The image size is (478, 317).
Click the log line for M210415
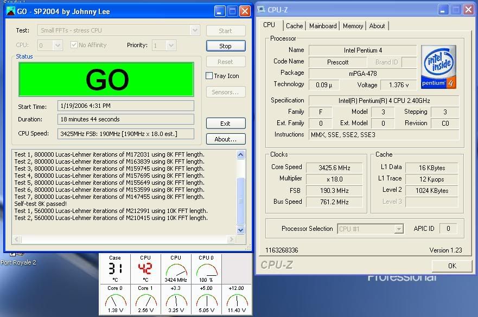click(x=111, y=218)
